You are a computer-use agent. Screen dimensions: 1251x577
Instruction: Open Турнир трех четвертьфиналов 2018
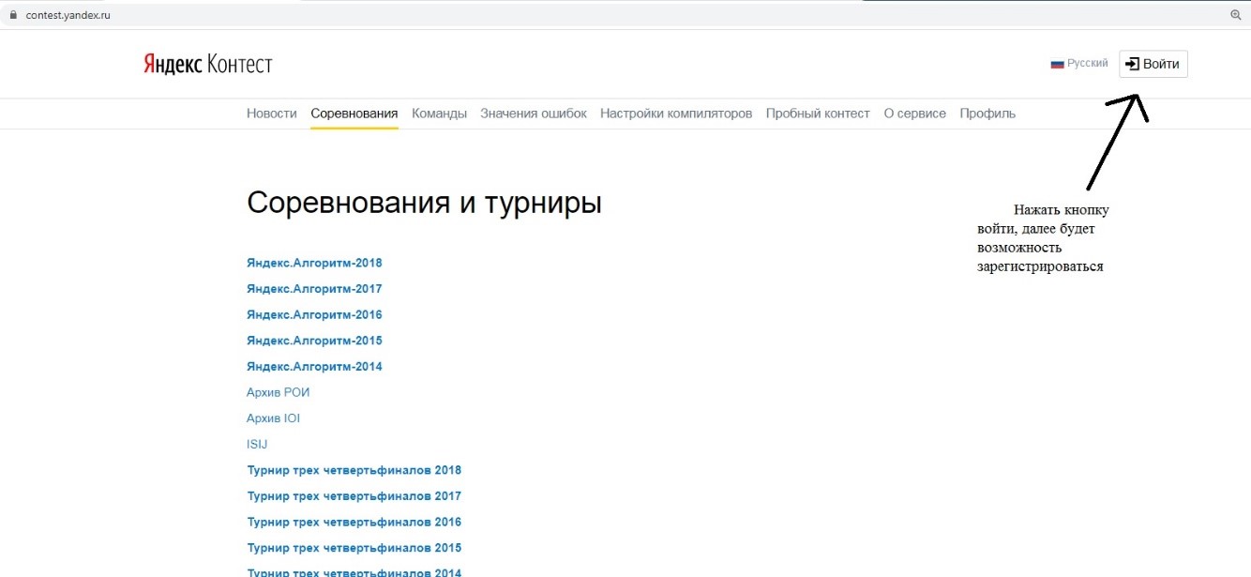pyautogui.click(x=354, y=470)
